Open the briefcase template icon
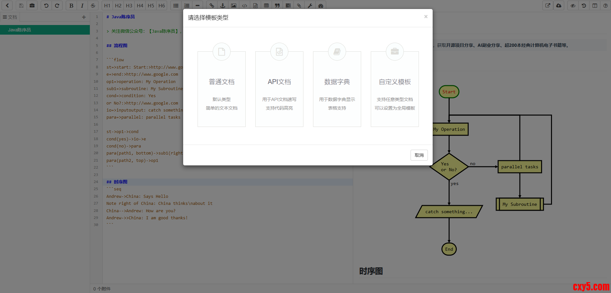The image size is (611, 293). 32,5
